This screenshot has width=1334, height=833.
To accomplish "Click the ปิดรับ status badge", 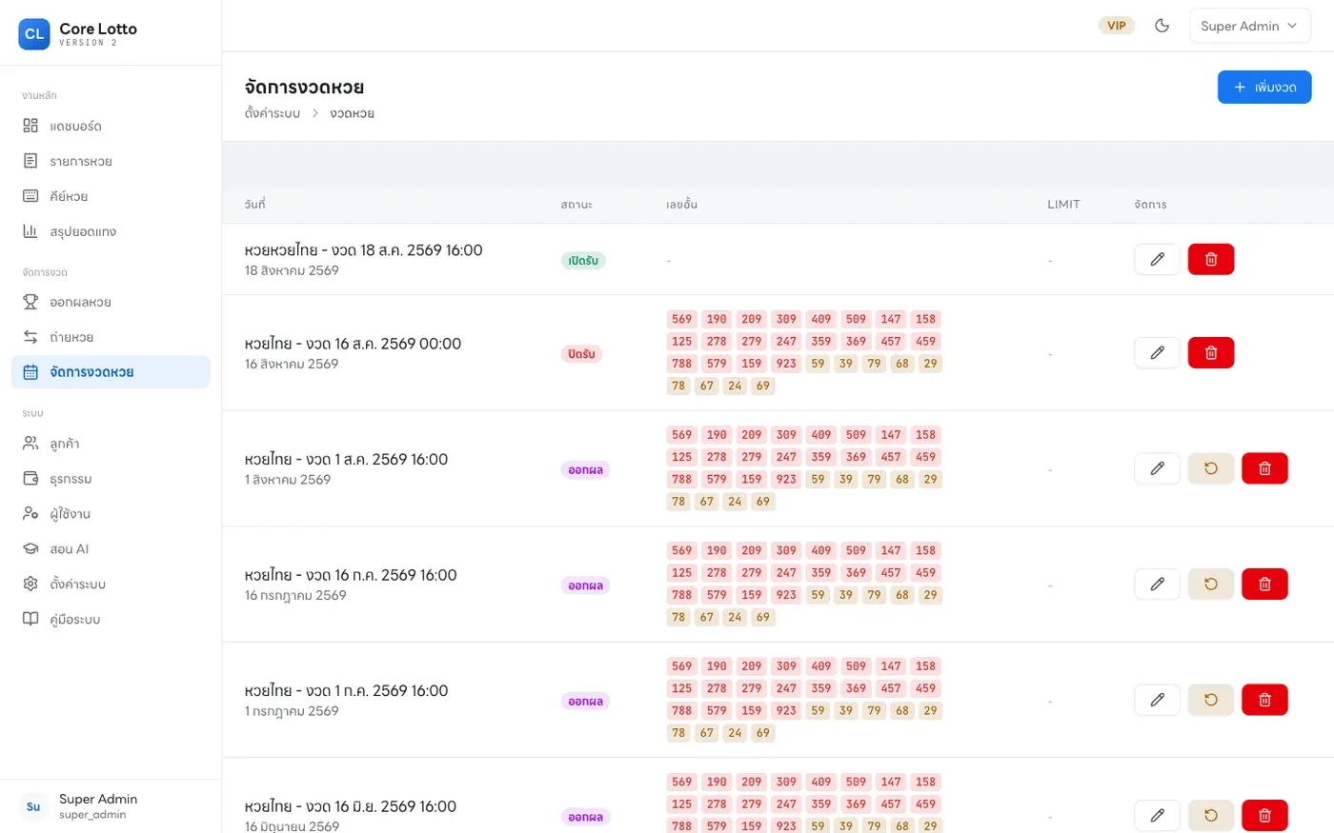I will pyautogui.click(x=581, y=354).
